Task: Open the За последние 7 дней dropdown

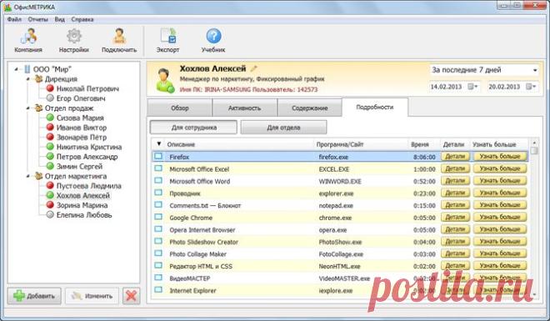Action: pyautogui.click(x=484, y=70)
